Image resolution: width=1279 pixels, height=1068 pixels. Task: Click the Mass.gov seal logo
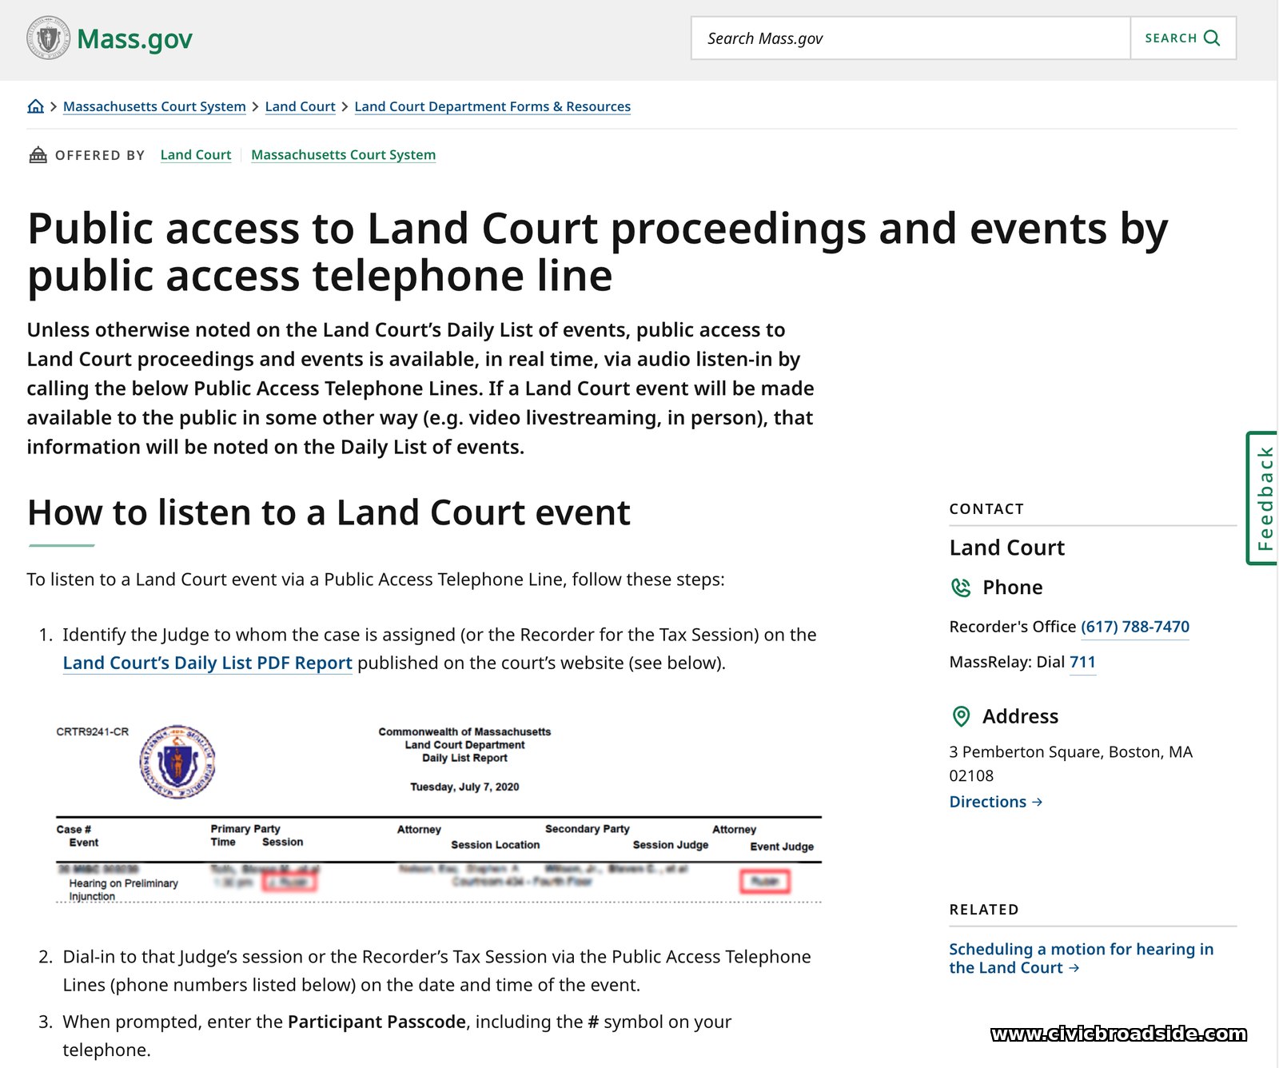[49, 38]
